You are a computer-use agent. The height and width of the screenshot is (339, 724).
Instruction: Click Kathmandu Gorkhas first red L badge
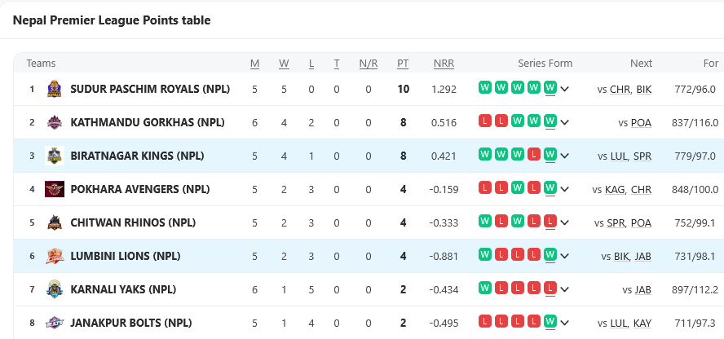coord(485,121)
